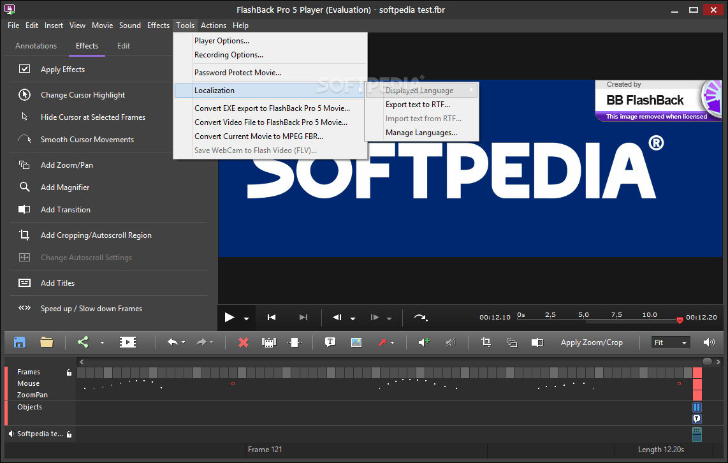Click the Apply Zoom/Crop button

[x=591, y=342]
